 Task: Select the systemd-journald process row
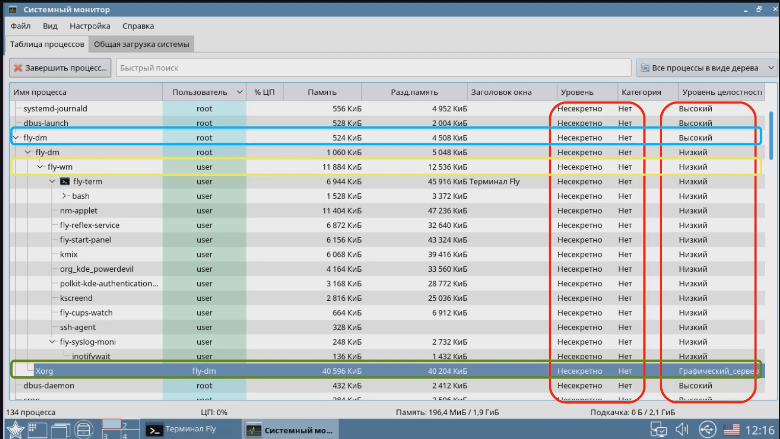tap(387, 109)
